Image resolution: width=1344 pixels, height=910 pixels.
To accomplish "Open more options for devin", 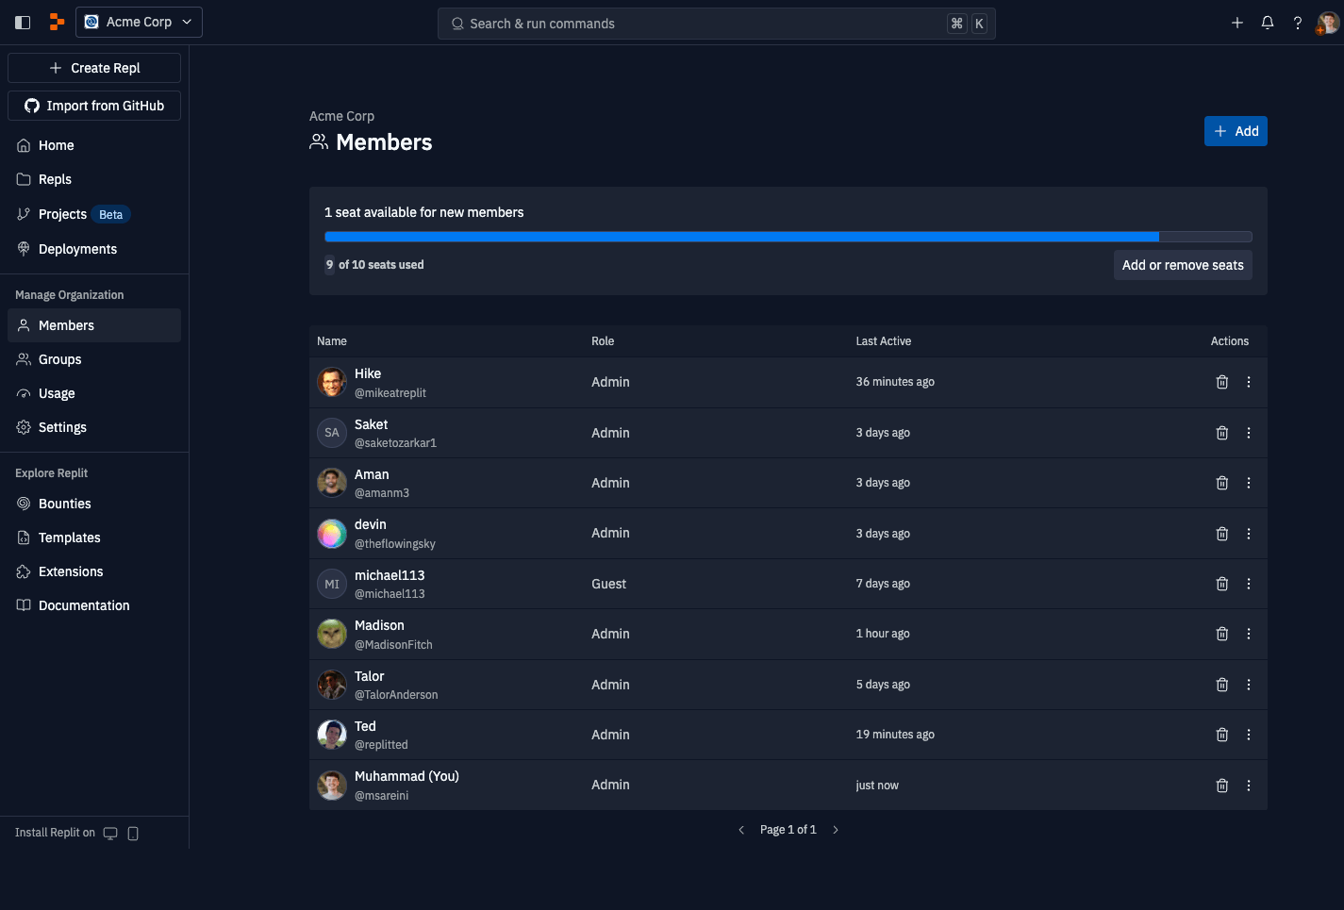I will tap(1249, 534).
